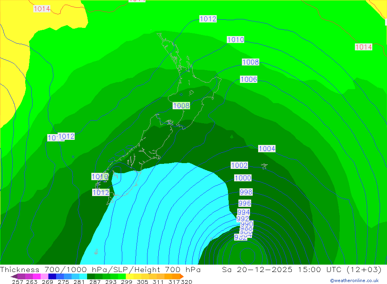
Task: Select the darkest green legend swatch
Action: click(x=91, y=276)
